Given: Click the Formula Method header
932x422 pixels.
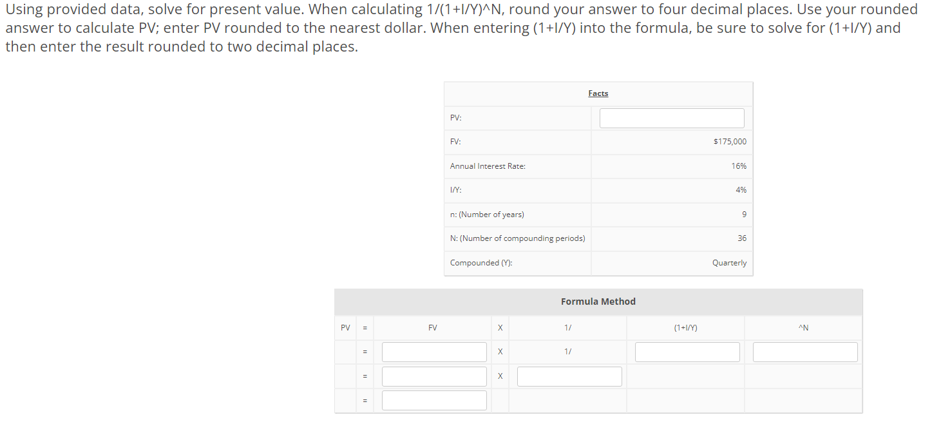Looking at the screenshot, I should 598,301.
